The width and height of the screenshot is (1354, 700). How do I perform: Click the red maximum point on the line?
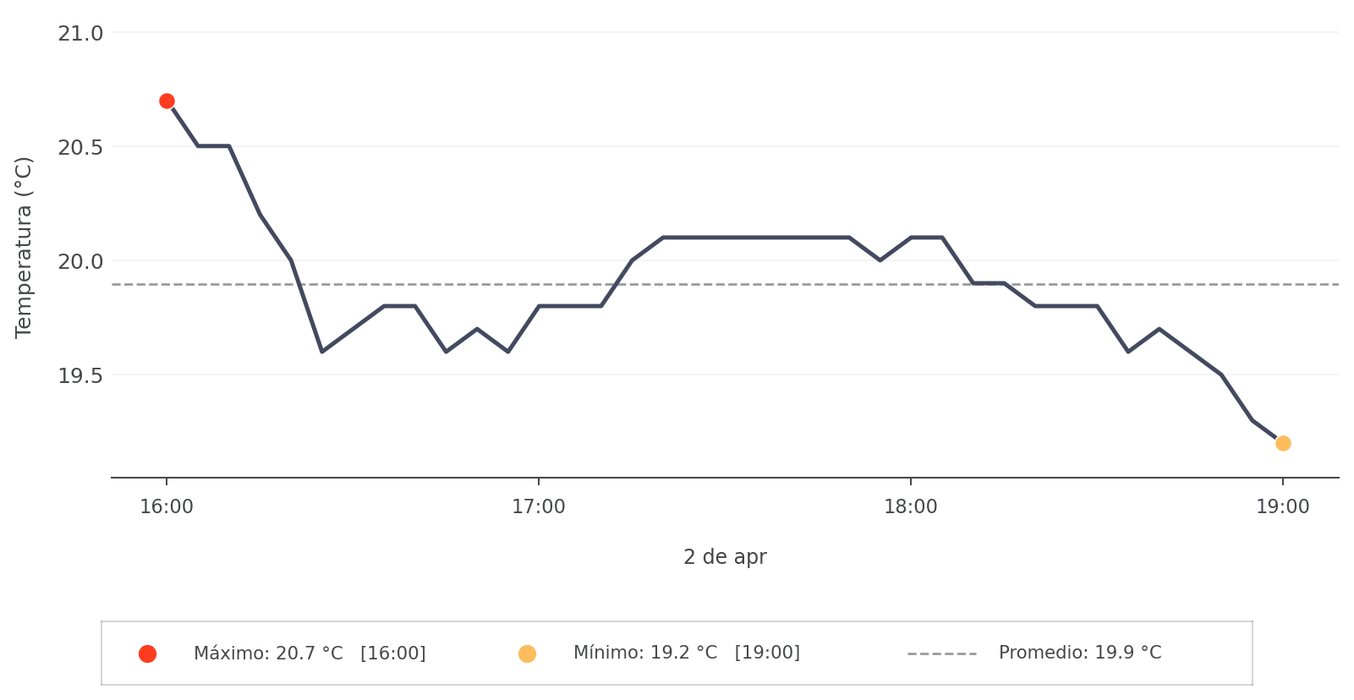[x=167, y=101]
